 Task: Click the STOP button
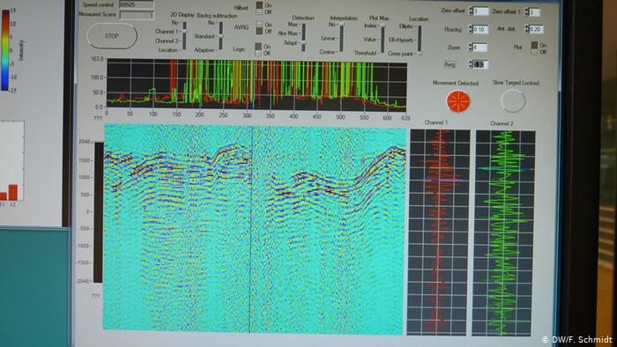coord(112,36)
